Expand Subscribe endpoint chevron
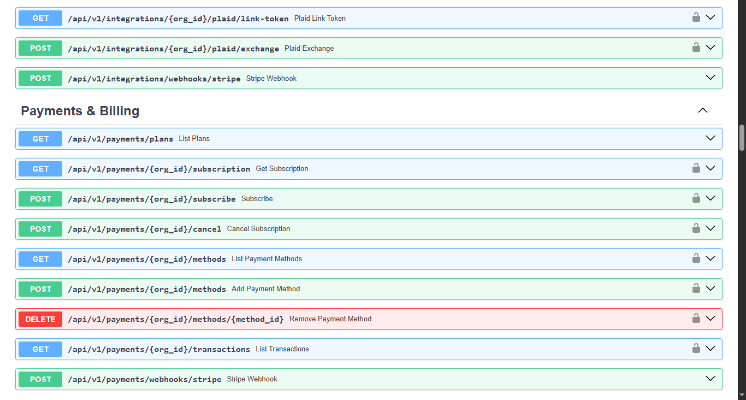This screenshot has width=746, height=400. pos(711,198)
